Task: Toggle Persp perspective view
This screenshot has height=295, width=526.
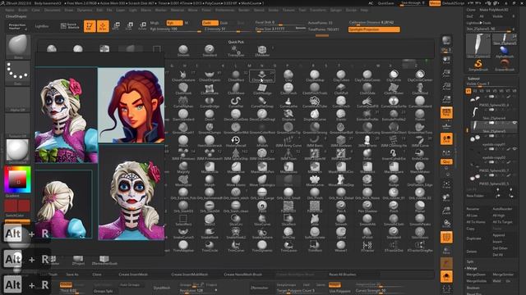Action: click(446, 113)
